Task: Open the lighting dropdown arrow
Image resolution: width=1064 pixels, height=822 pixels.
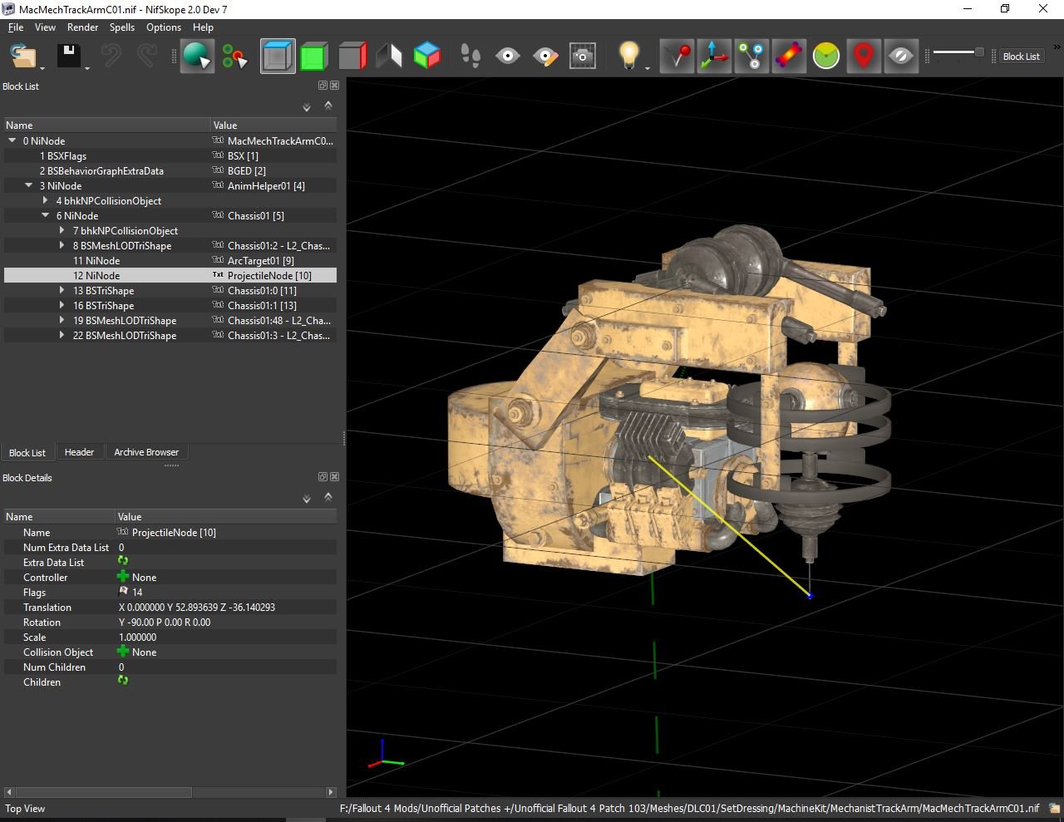Action: click(648, 67)
